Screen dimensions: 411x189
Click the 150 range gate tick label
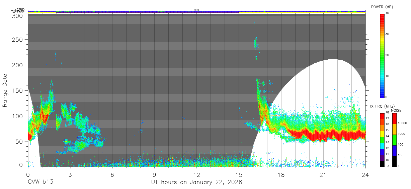click(x=18, y=91)
